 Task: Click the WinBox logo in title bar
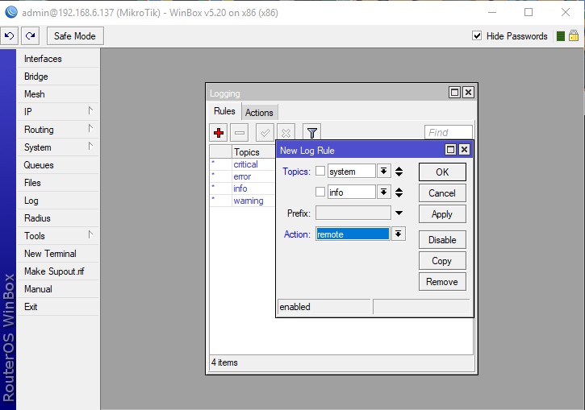point(10,12)
